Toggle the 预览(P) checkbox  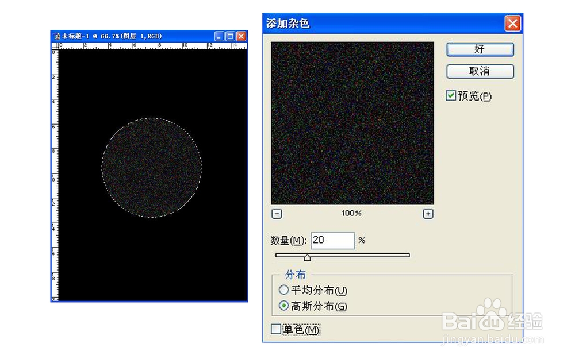pos(451,95)
